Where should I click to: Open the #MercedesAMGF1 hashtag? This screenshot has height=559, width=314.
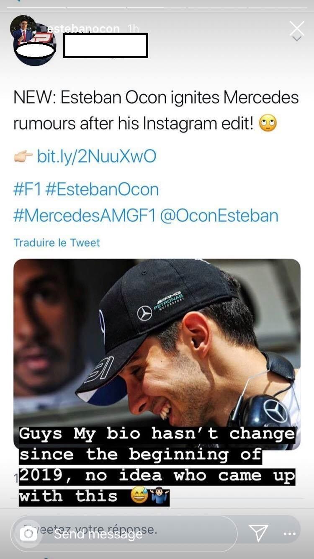84,215
